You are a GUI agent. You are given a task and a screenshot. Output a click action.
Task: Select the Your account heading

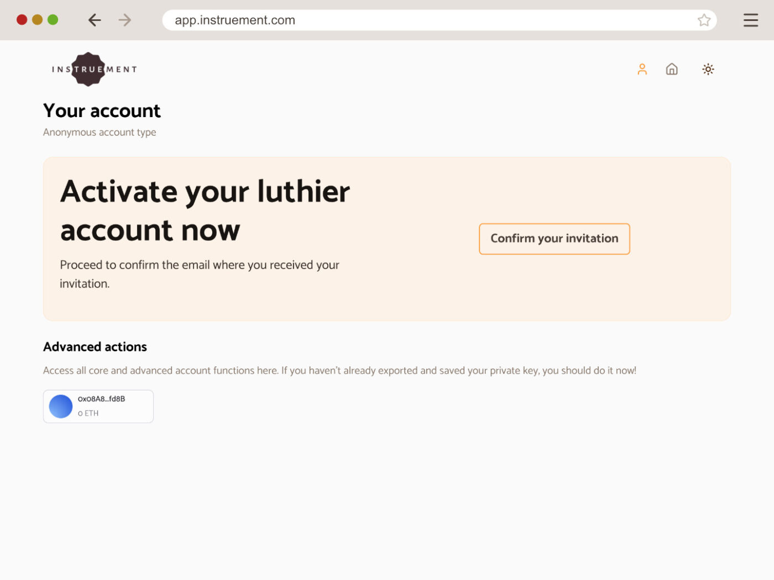click(x=102, y=111)
